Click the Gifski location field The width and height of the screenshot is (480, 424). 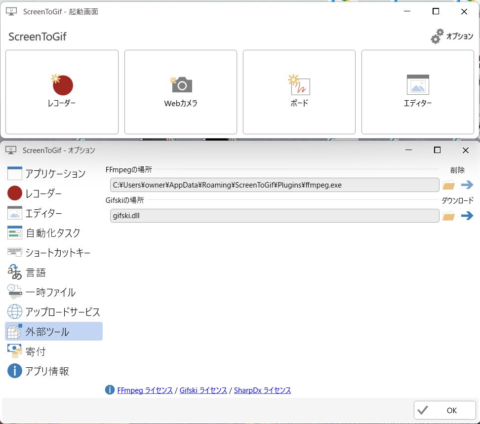[x=275, y=216]
